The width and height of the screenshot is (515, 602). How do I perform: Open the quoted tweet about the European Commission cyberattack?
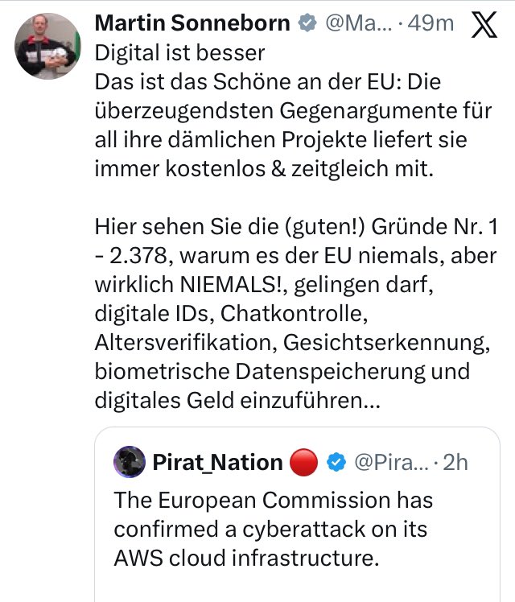[x=274, y=530]
